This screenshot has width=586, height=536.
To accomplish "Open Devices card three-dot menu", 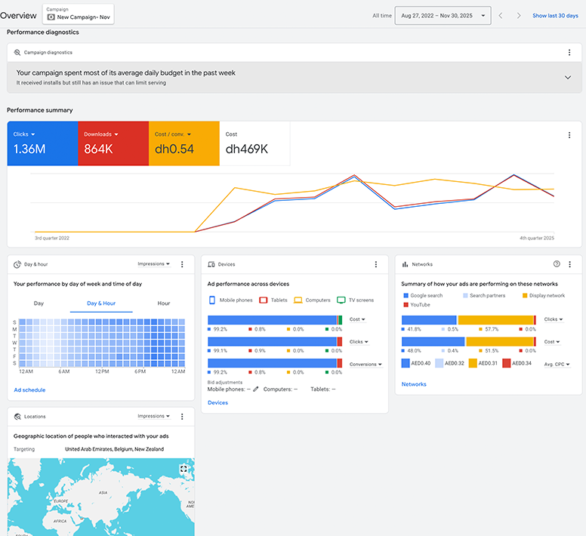I will pyautogui.click(x=376, y=264).
